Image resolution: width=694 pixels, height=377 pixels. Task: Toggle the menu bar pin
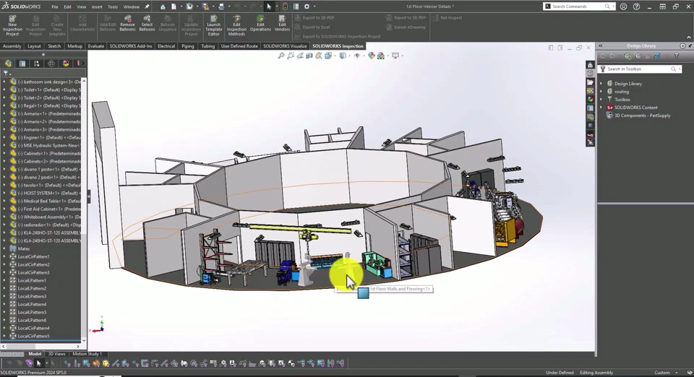pos(147,6)
